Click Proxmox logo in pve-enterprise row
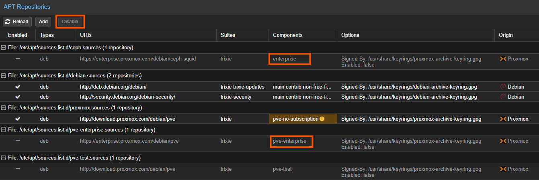The width and height of the screenshot is (539, 180). 502,141
